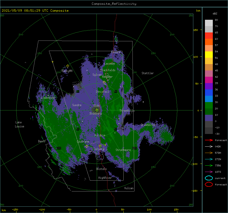The image size is (228, 213).
Task: Click the red 60-65 dBZ color swatch
Action: point(209,36)
